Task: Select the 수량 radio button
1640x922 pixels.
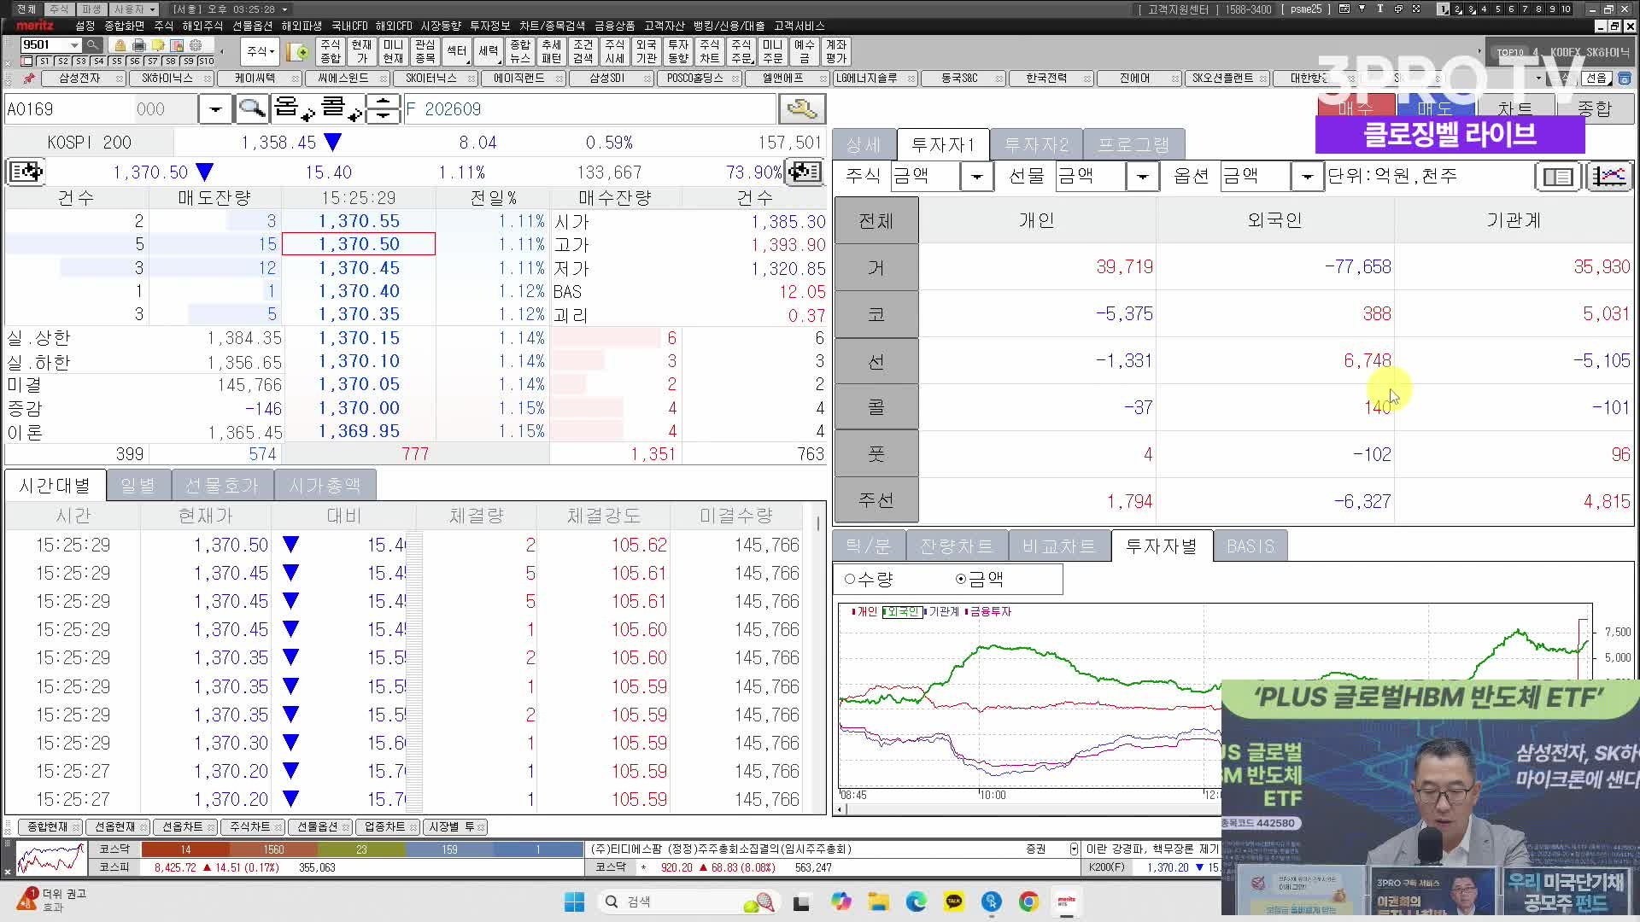Action: (850, 579)
